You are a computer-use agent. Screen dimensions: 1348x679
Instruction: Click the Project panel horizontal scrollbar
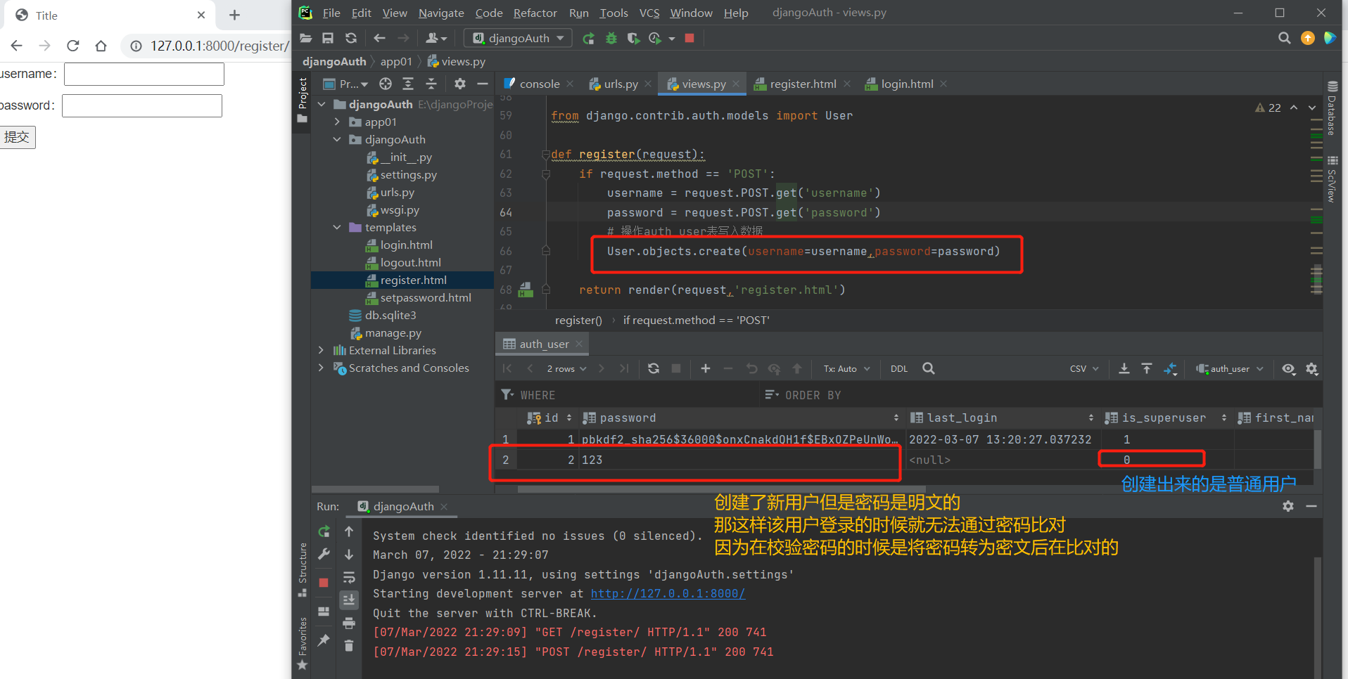376,489
